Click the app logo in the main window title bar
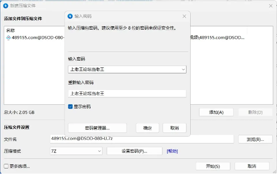277x174 pixels. (x=6, y=6)
